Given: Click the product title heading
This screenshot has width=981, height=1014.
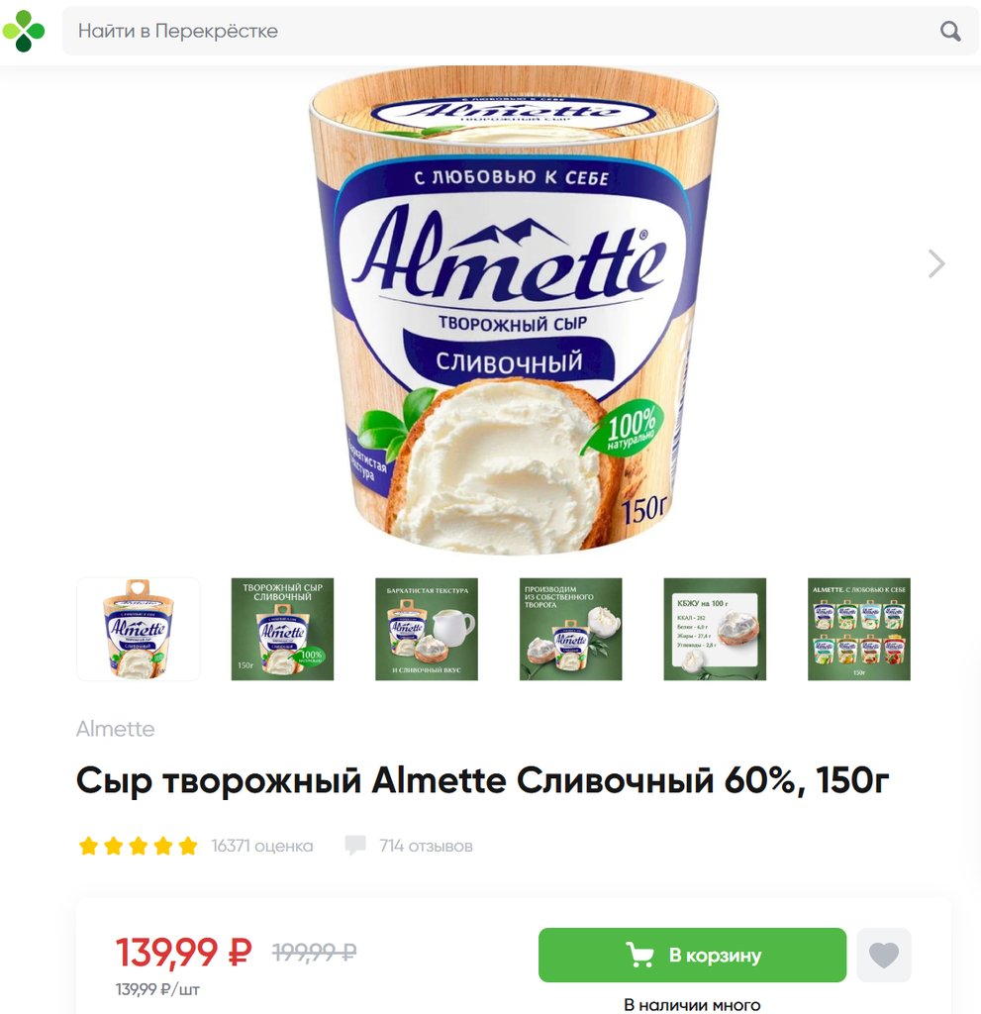Looking at the screenshot, I should [482, 780].
